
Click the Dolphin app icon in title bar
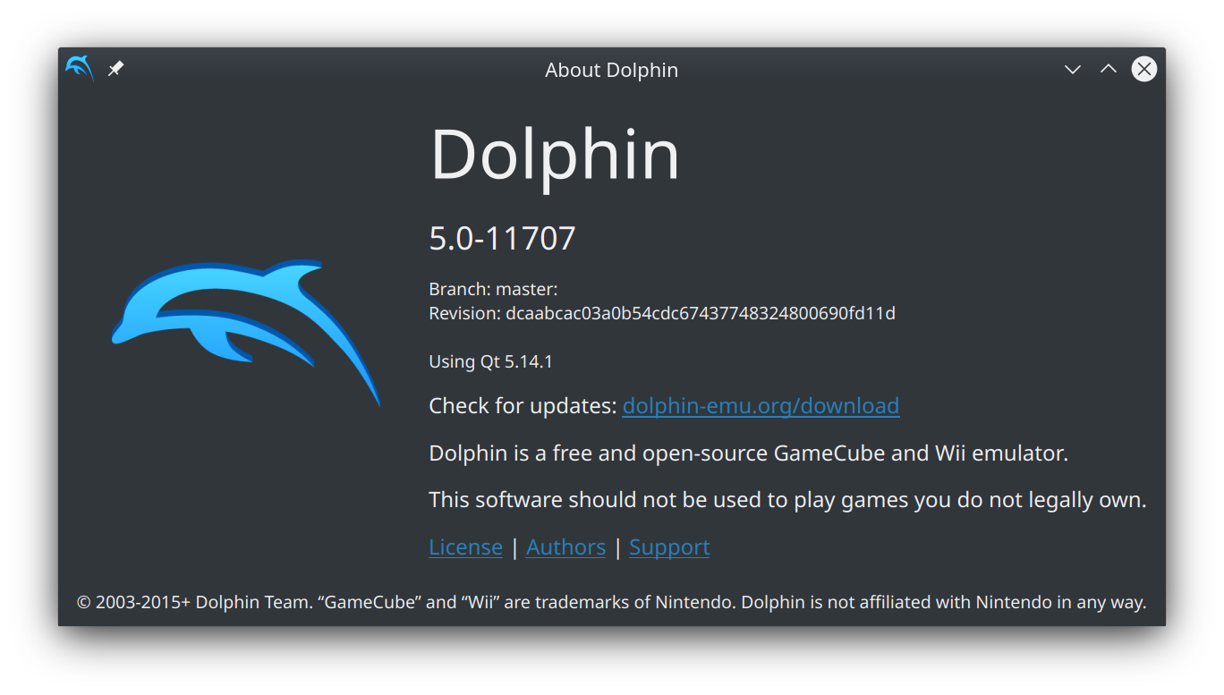(x=79, y=69)
